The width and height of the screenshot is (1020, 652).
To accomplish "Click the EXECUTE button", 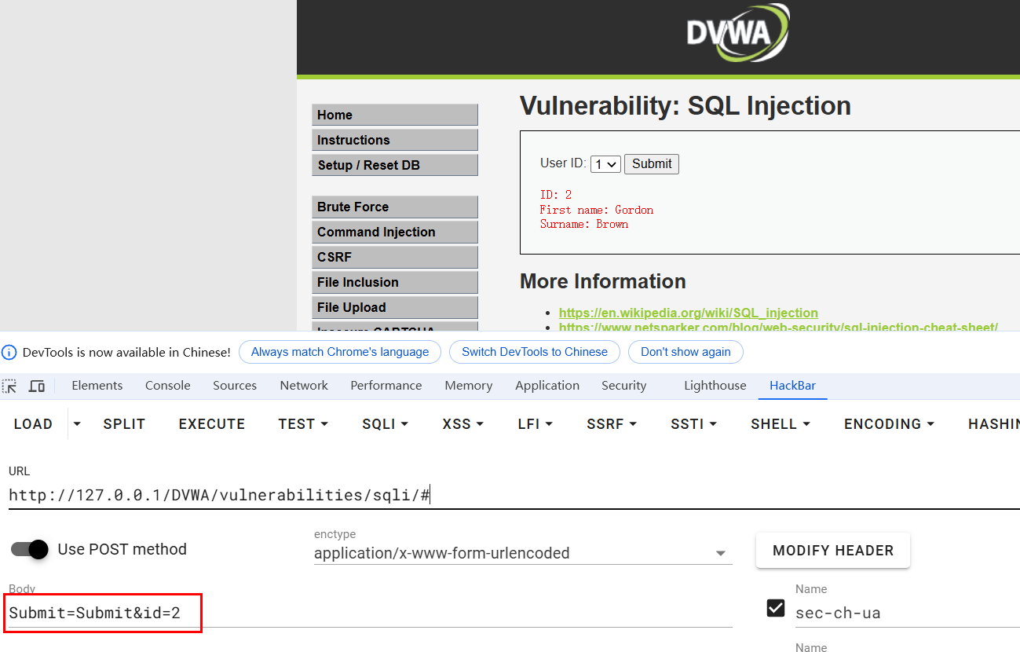I will point(212,424).
